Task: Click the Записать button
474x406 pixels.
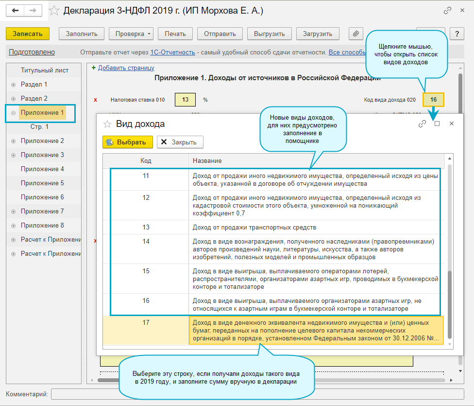Action: click(x=28, y=34)
